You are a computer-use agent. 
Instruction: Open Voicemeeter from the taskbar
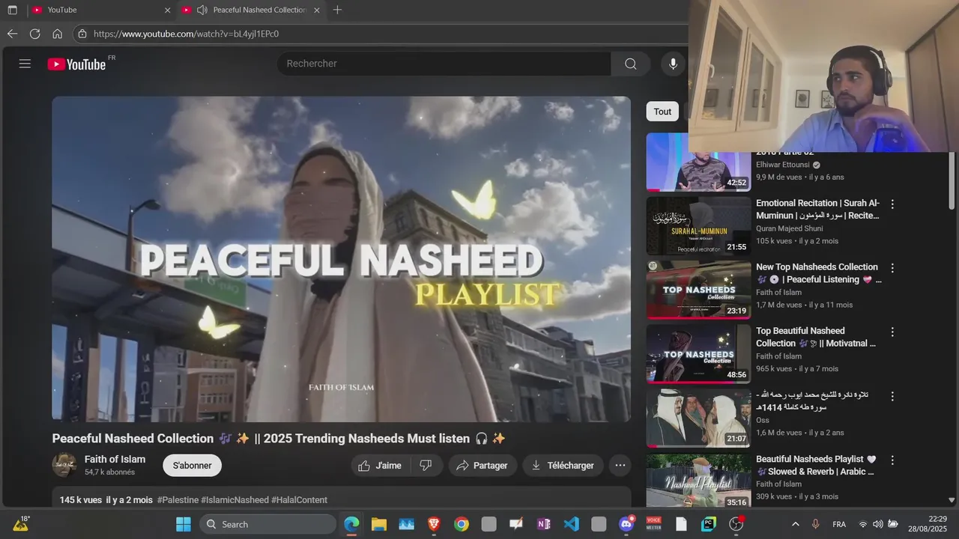click(x=654, y=524)
